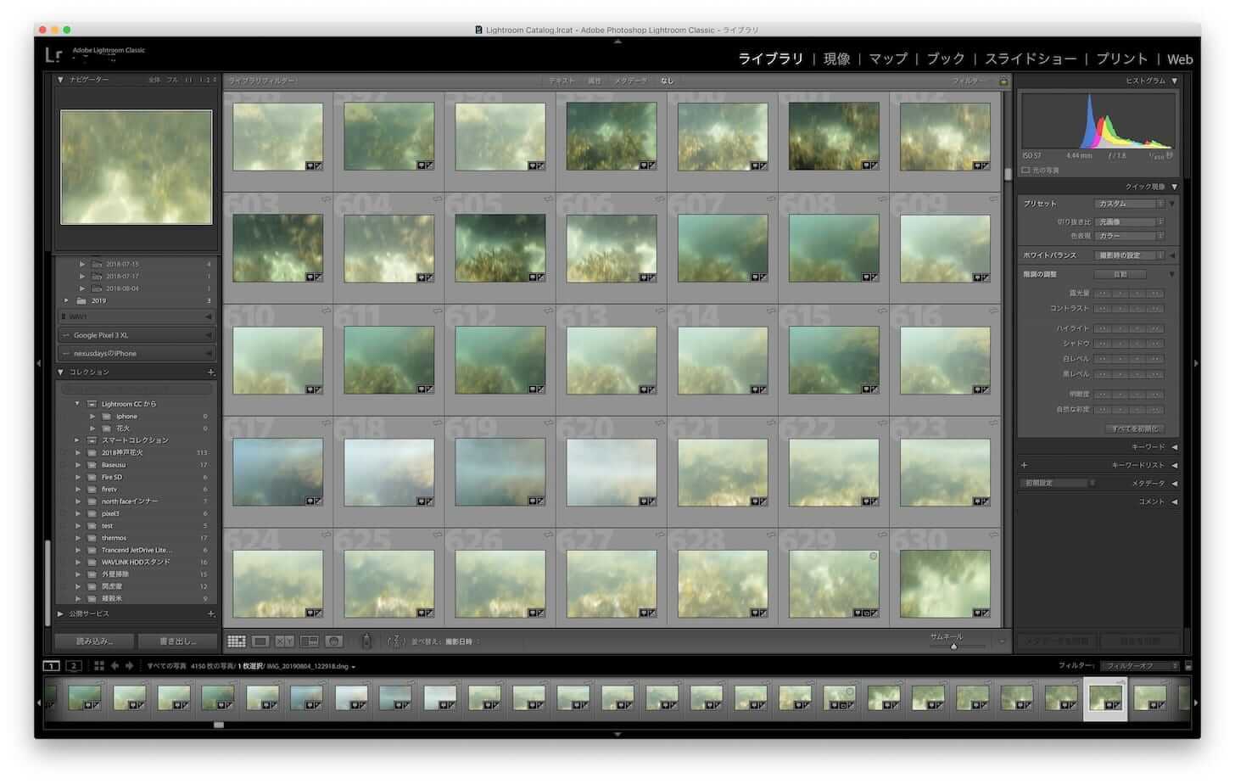Switch to the ブック module
This screenshot has height=784, width=1235.
[946, 59]
